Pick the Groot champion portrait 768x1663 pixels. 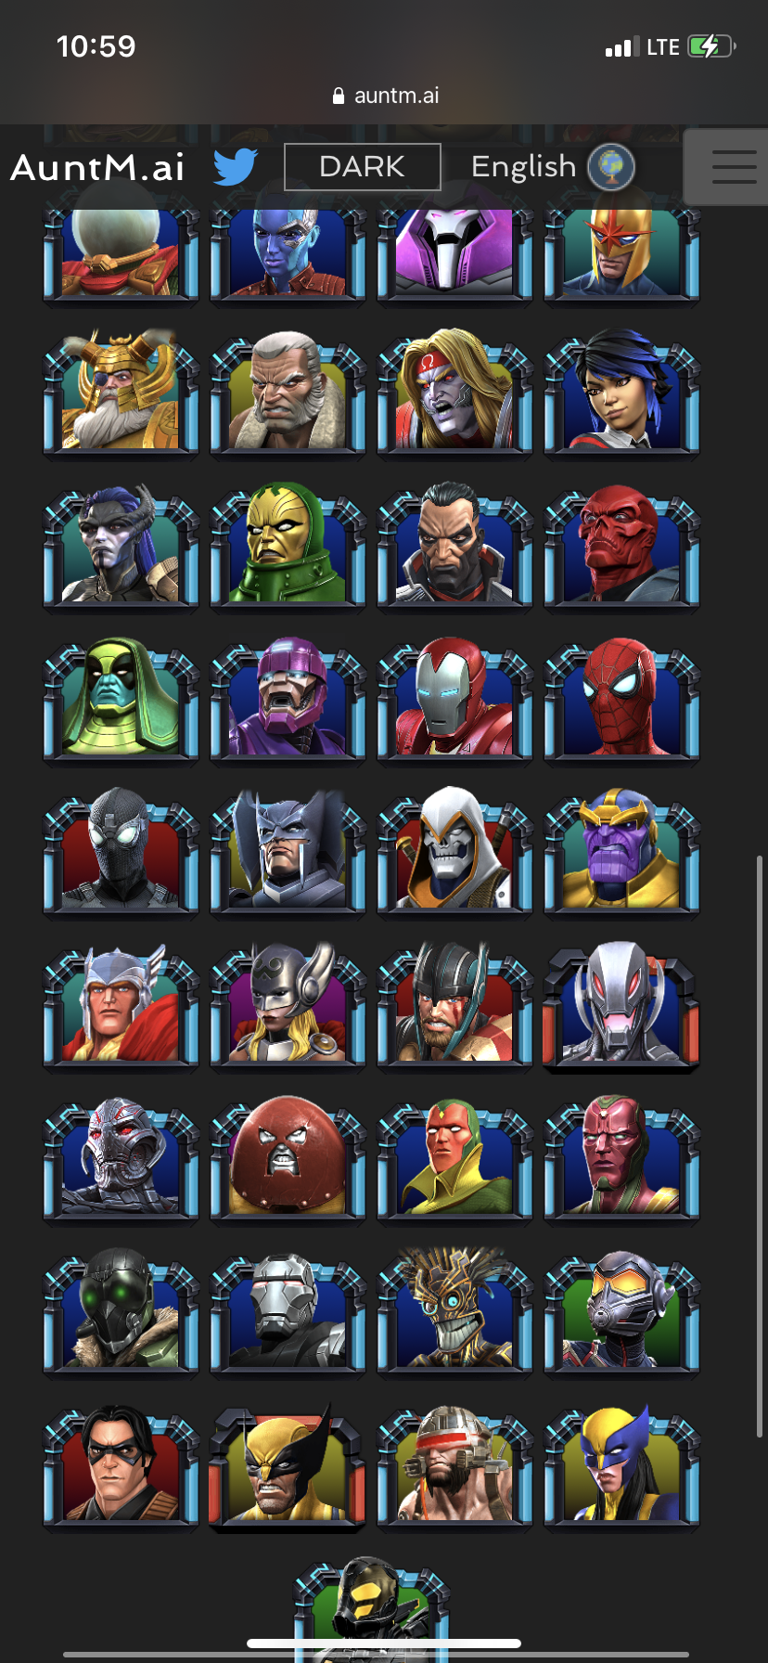[454, 1313]
